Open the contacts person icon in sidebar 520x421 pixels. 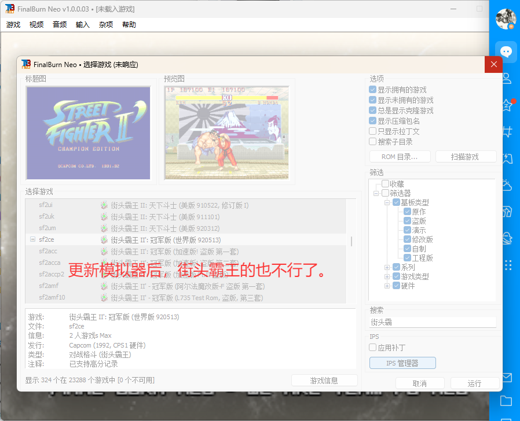(x=507, y=79)
